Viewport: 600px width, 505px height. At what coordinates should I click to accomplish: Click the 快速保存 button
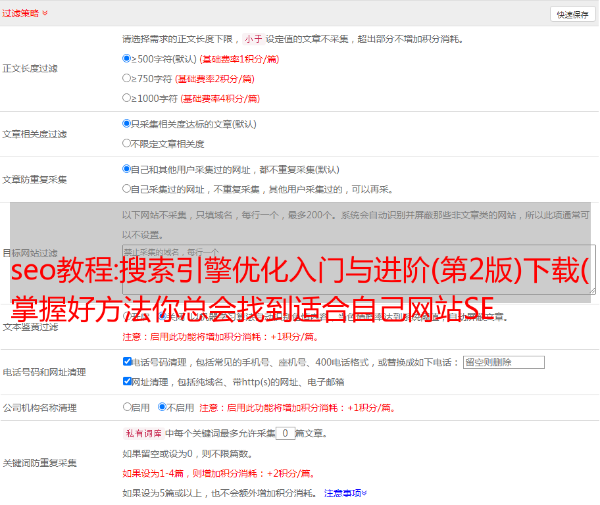[572, 14]
